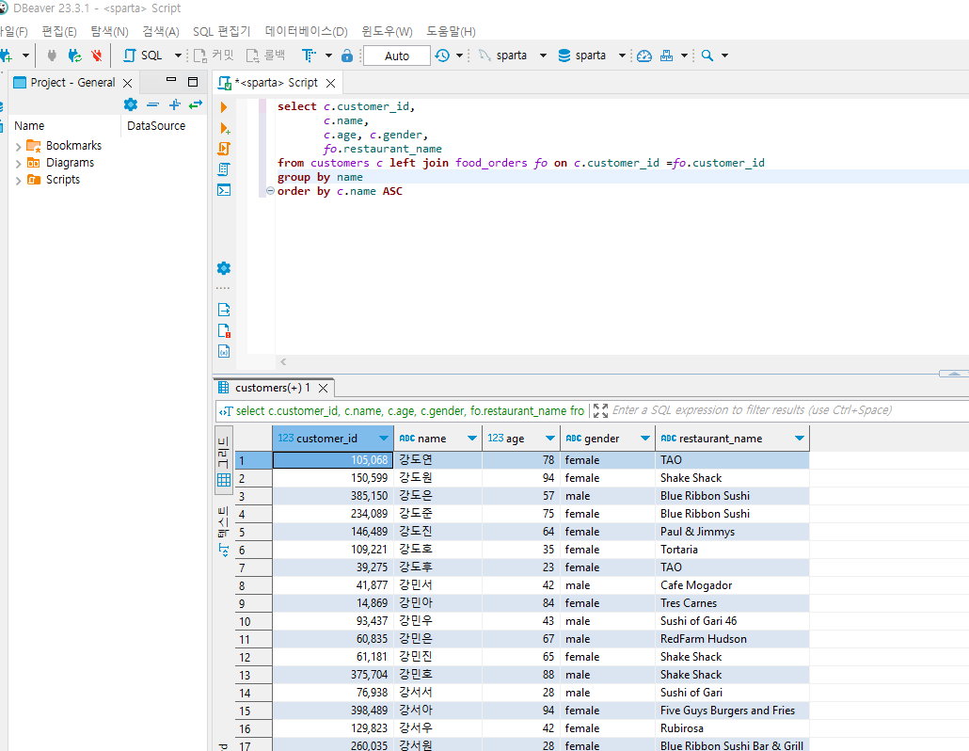Open the gender column filter dropdown
This screenshot has height=751, width=969.
tap(645, 439)
